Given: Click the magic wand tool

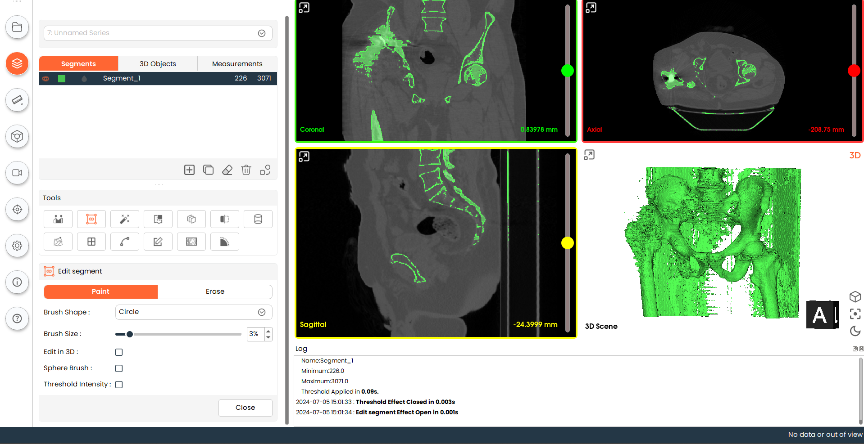Looking at the screenshot, I should [x=125, y=219].
